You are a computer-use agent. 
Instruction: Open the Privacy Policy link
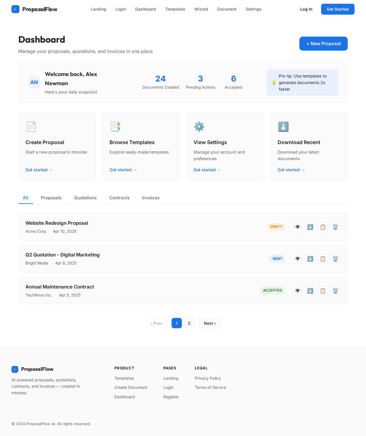tap(208, 378)
